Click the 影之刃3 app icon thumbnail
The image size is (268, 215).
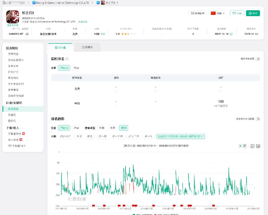[12, 17]
